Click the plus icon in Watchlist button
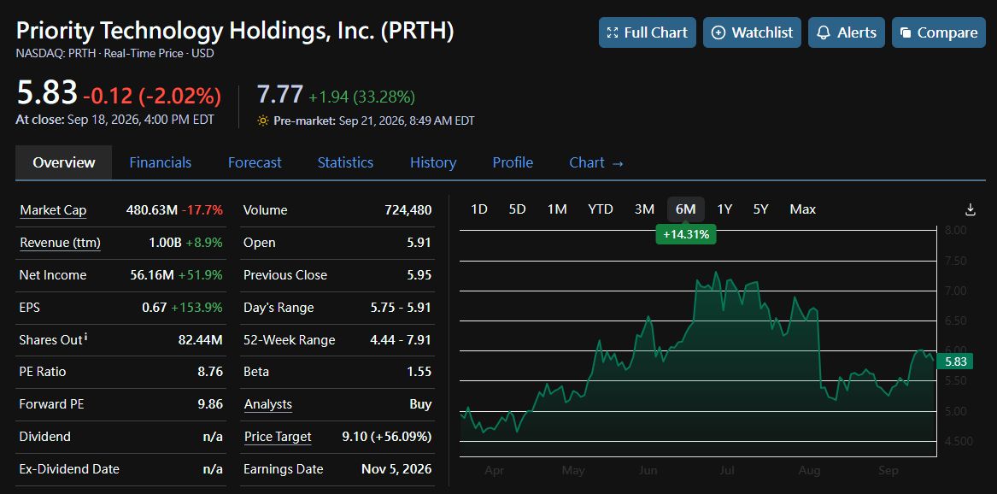 tap(718, 32)
